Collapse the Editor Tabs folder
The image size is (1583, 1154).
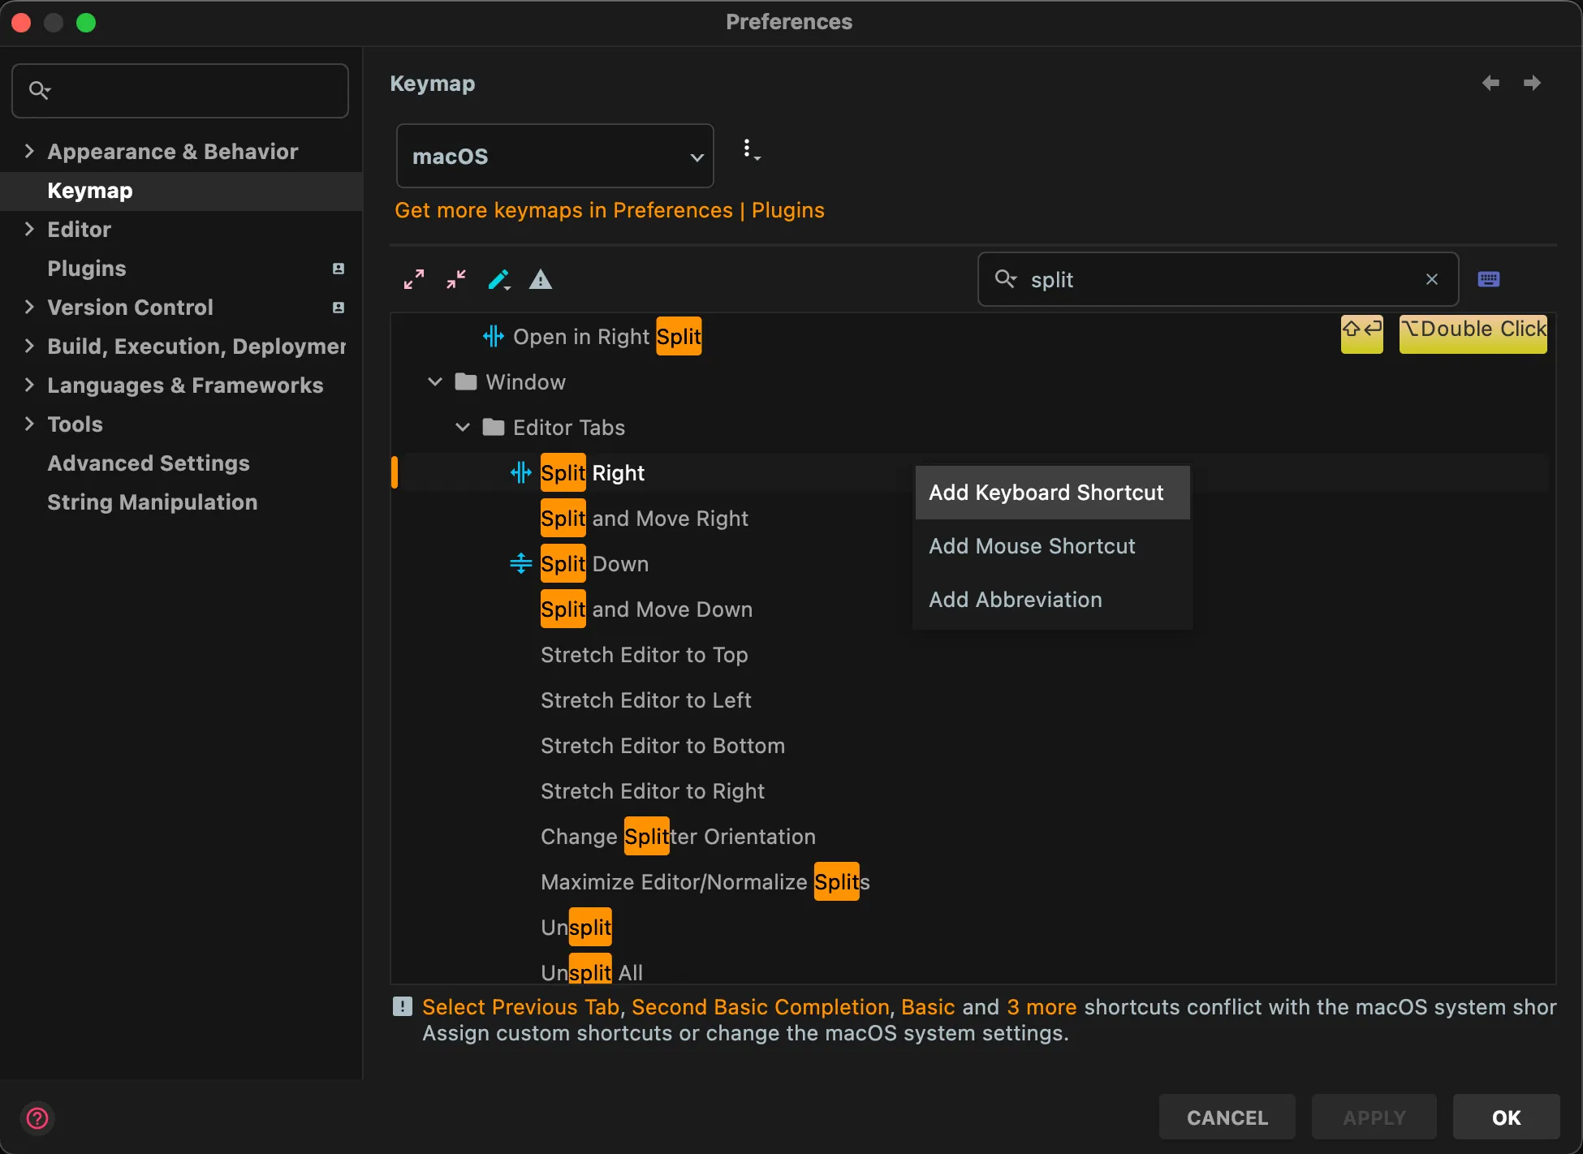pyautogui.click(x=463, y=427)
